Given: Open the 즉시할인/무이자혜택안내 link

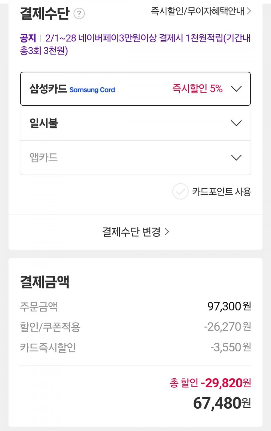Looking at the screenshot, I should pyautogui.click(x=197, y=11).
